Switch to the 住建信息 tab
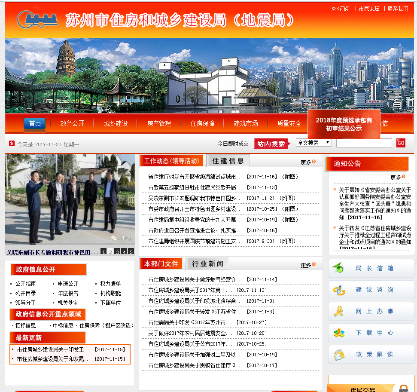 pyautogui.click(x=228, y=161)
